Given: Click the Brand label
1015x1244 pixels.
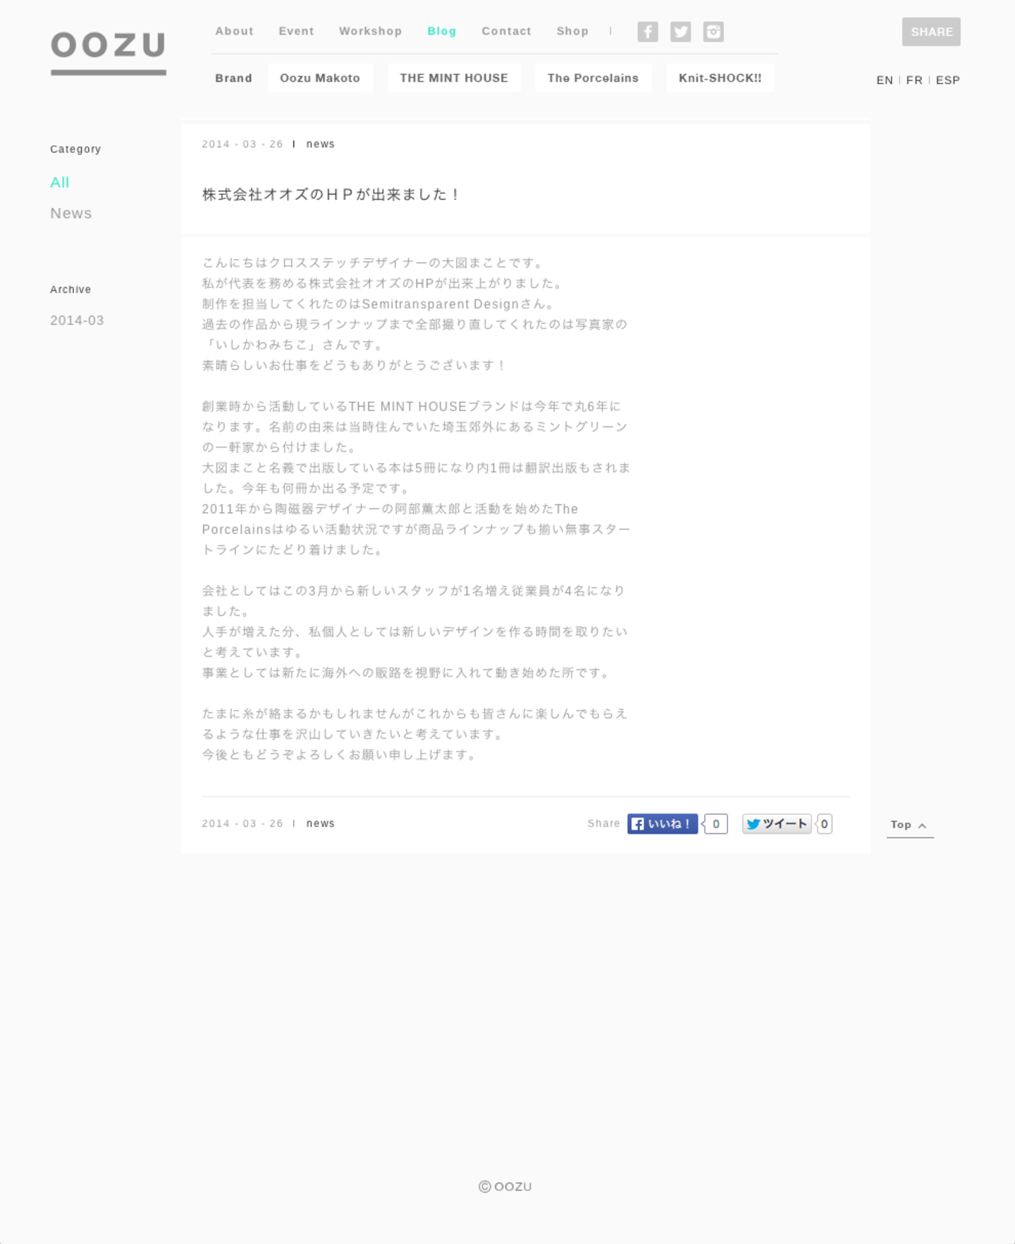Looking at the screenshot, I should [233, 78].
